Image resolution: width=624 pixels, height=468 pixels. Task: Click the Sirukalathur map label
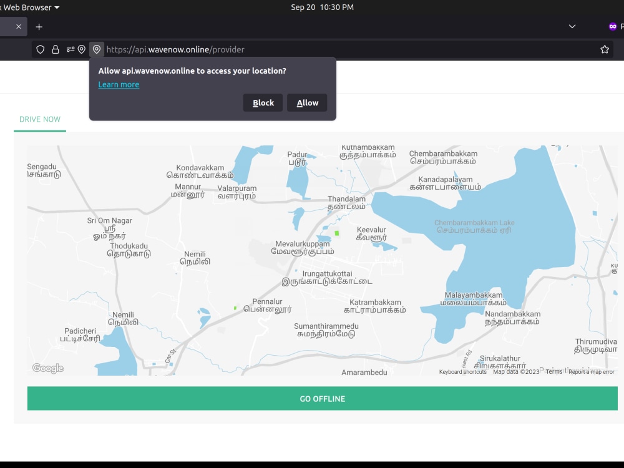point(500,362)
